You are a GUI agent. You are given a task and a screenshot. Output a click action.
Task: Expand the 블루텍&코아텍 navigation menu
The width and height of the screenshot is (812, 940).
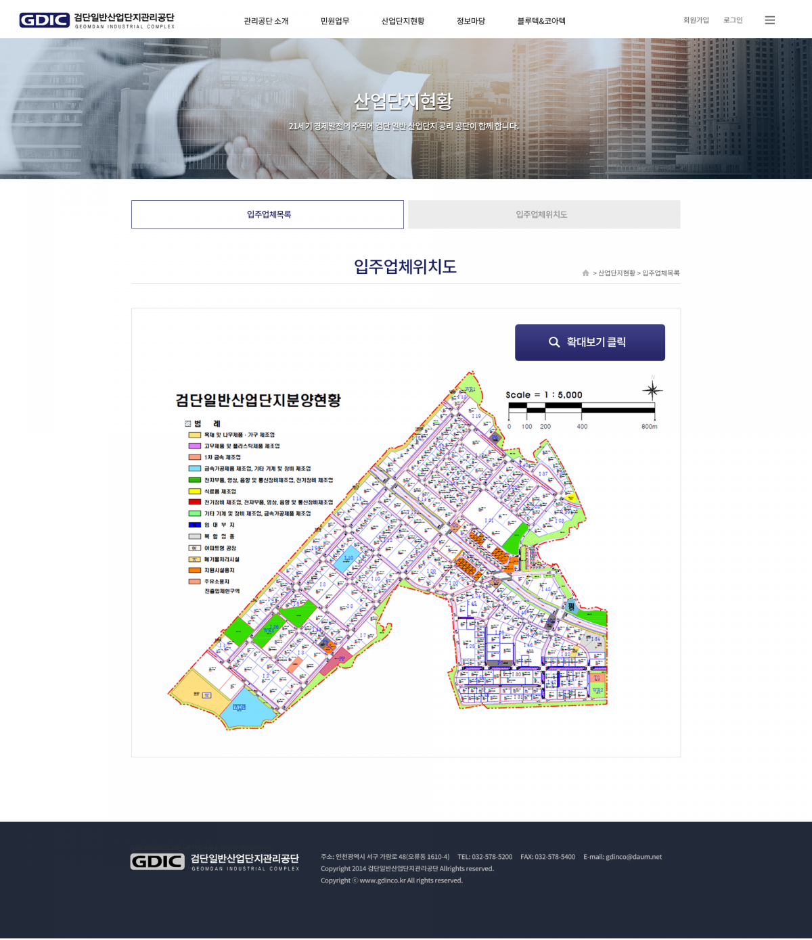click(x=541, y=21)
